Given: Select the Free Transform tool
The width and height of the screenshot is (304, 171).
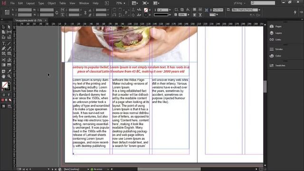Looking at the screenshot, I should 9,60.
